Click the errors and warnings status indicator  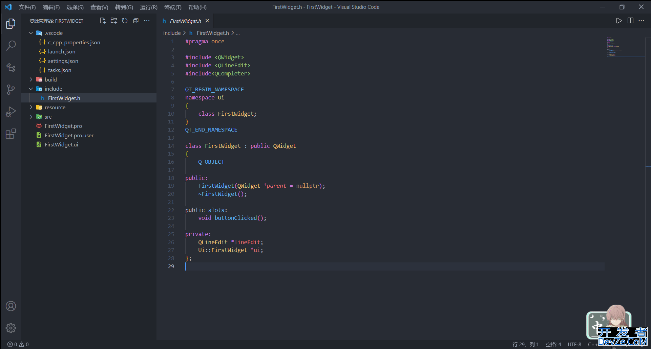click(18, 344)
